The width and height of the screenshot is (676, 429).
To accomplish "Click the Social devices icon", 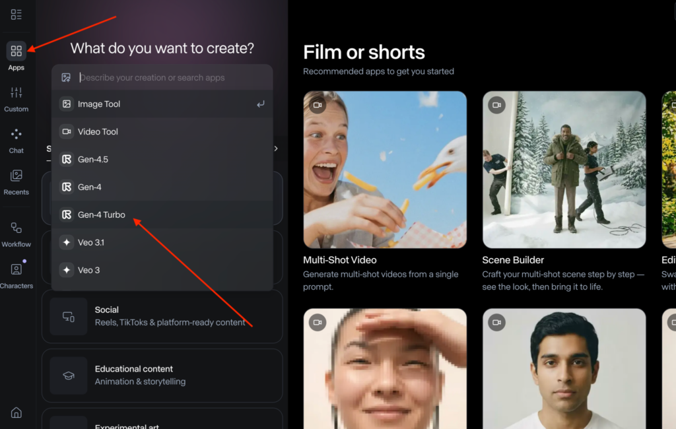I will 69,316.
